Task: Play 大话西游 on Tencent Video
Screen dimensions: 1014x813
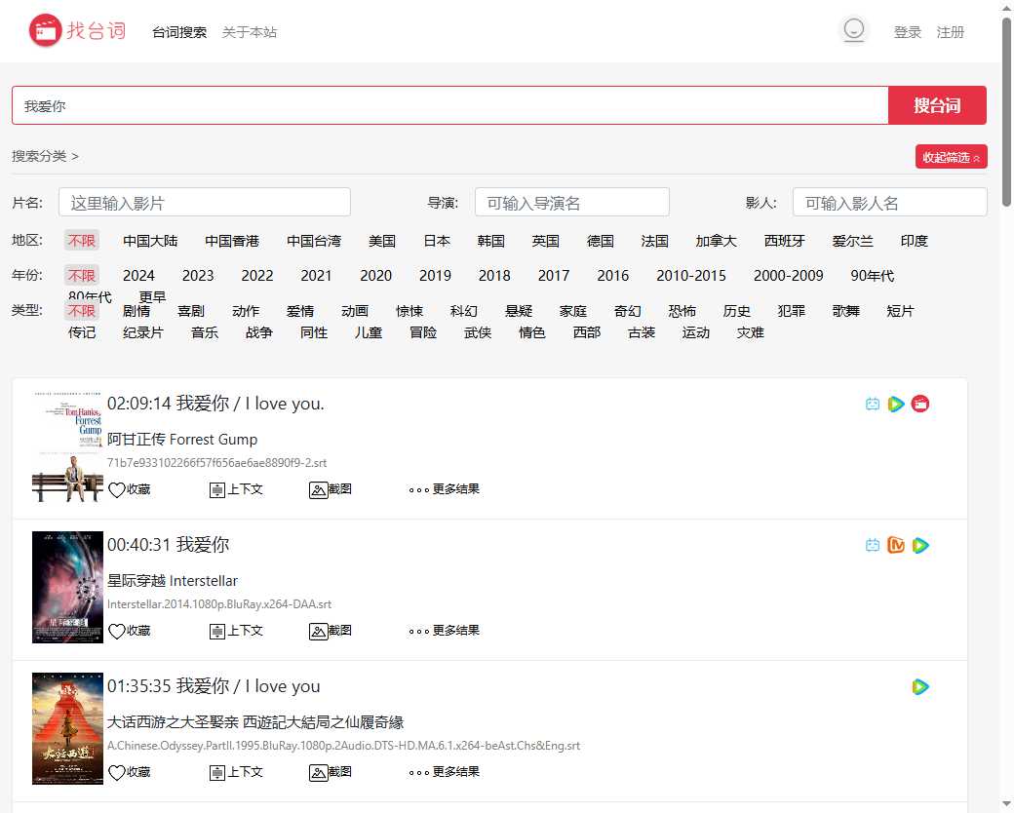Action: [919, 686]
